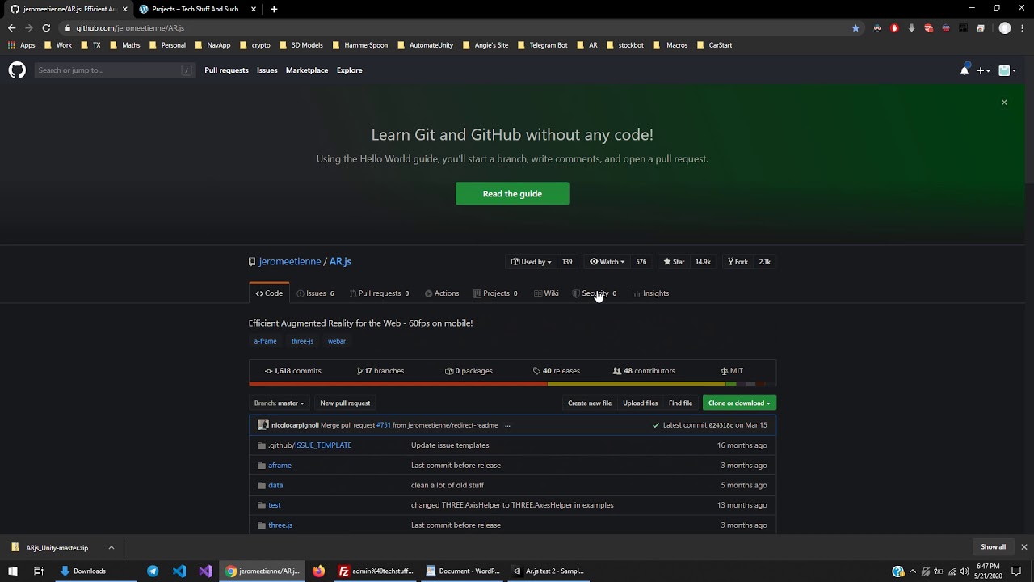This screenshot has height=582, width=1034.
Task: Click the GitHub octocat logo
Action: coord(17,70)
